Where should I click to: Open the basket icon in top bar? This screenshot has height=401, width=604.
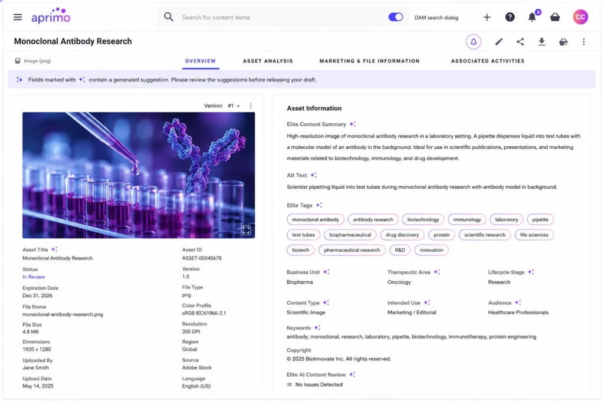554,17
